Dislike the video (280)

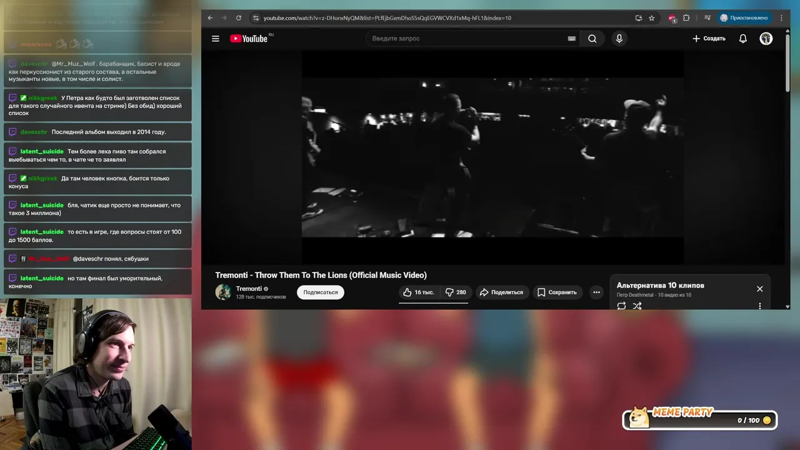pyautogui.click(x=456, y=292)
